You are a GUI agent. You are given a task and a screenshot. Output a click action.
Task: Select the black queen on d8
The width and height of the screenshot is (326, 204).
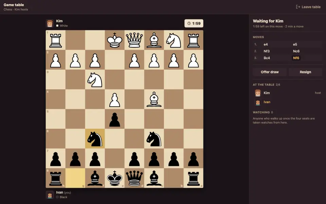click(x=134, y=178)
